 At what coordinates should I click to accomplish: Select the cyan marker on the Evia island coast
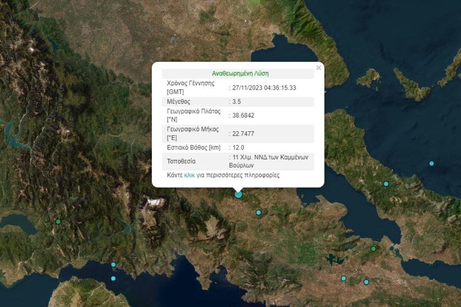(x=386, y=184)
